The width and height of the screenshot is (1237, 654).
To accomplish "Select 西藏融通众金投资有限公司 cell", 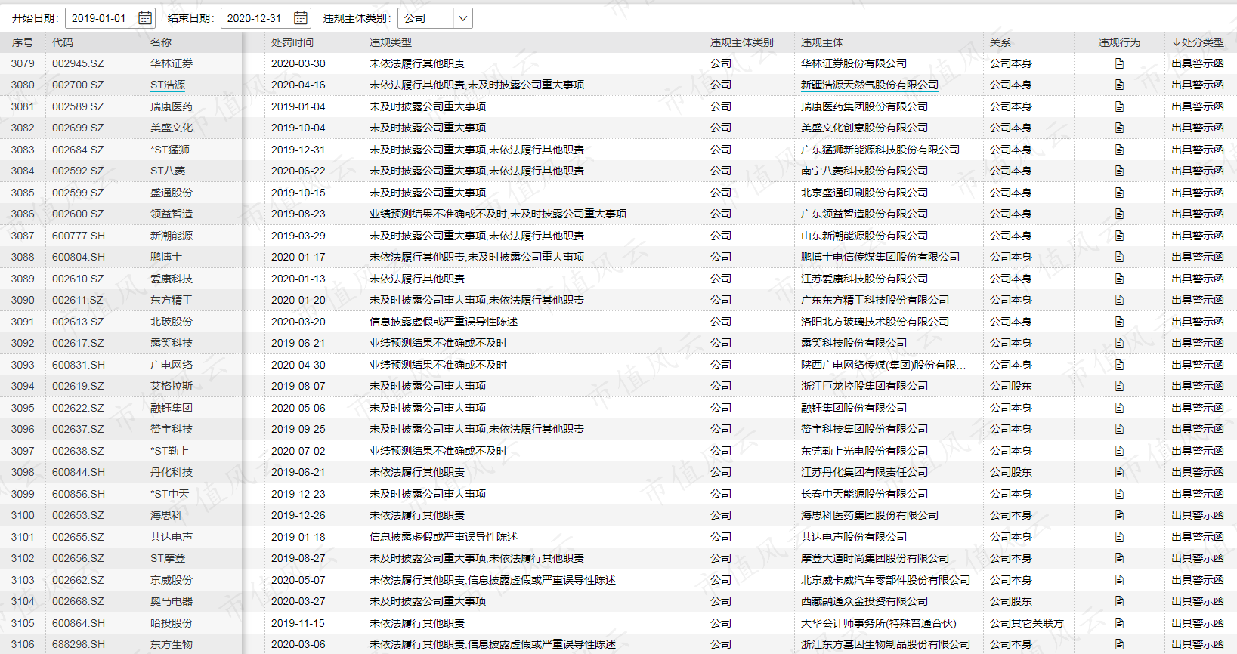I will 864,601.
